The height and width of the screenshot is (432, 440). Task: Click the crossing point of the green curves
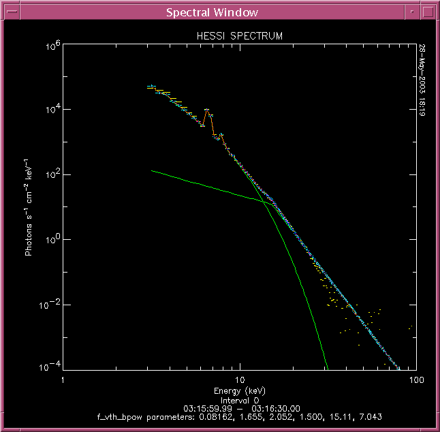click(x=263, y=202)
